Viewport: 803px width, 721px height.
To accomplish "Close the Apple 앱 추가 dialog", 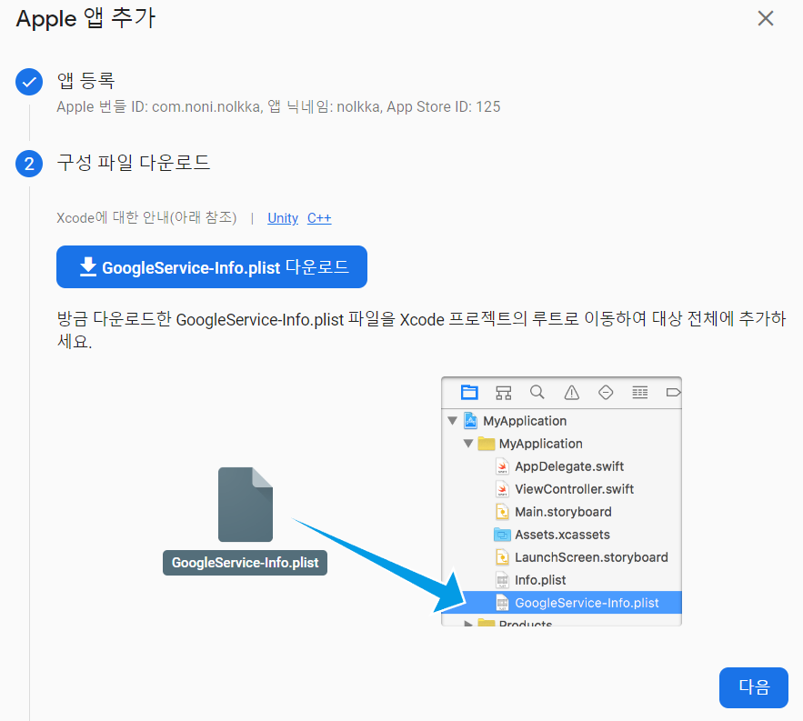I will (x=765, y=18).
